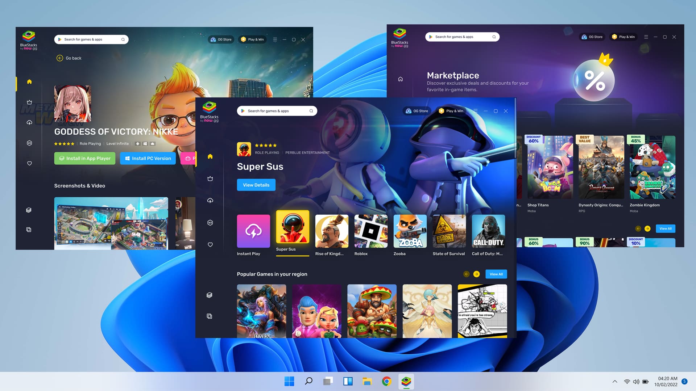This screenshot has height=391, width=696.
Task: Open Play & Win in the NIKKE window
Action: (253, 39)
